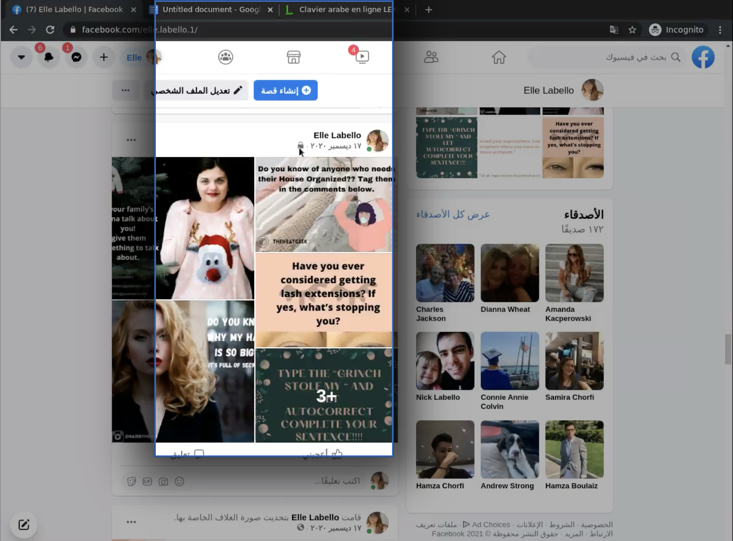Open the Elle Labello author name on photo post

click(337, 135)
